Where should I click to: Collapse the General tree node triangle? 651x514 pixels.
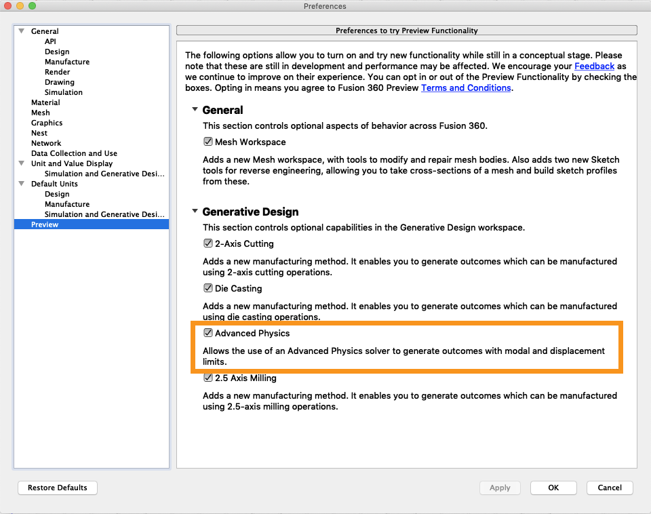pyautogui.click(x=22, y=31)
